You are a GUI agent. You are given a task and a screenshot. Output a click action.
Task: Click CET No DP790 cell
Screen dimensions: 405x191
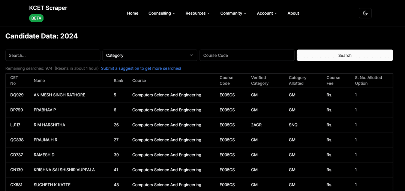coord(17,110)
